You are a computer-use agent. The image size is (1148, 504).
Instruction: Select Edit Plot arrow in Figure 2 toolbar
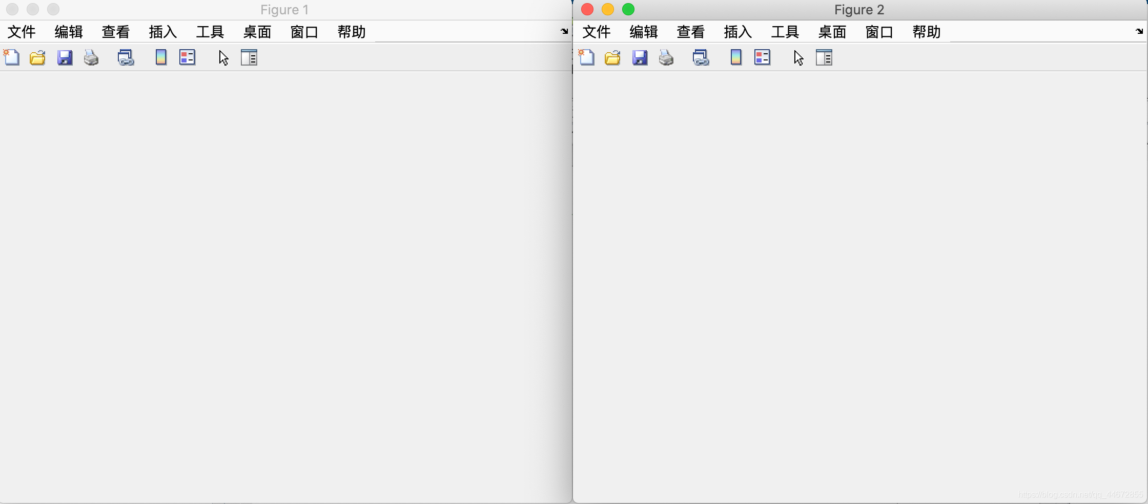(x=798, y=58)
